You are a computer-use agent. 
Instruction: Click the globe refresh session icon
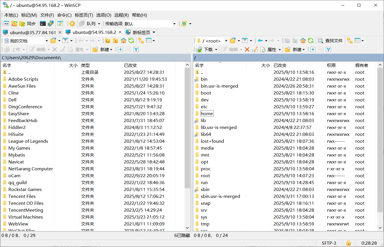click(x=184, y=24)
